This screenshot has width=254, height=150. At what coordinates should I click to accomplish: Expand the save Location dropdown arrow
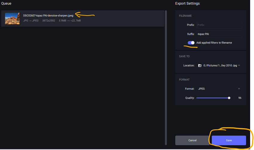[239, 65]
